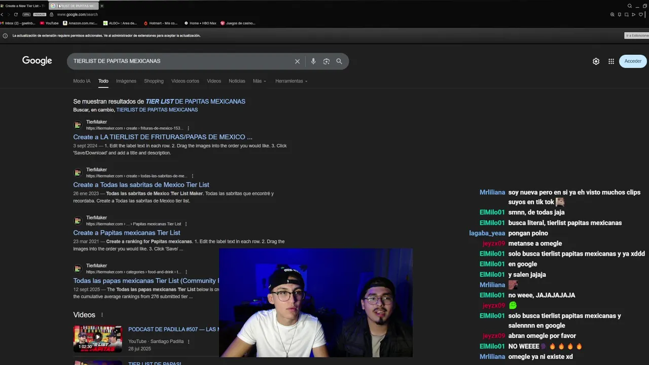Open the Google apps grid
649x365 pixels.
611,61
